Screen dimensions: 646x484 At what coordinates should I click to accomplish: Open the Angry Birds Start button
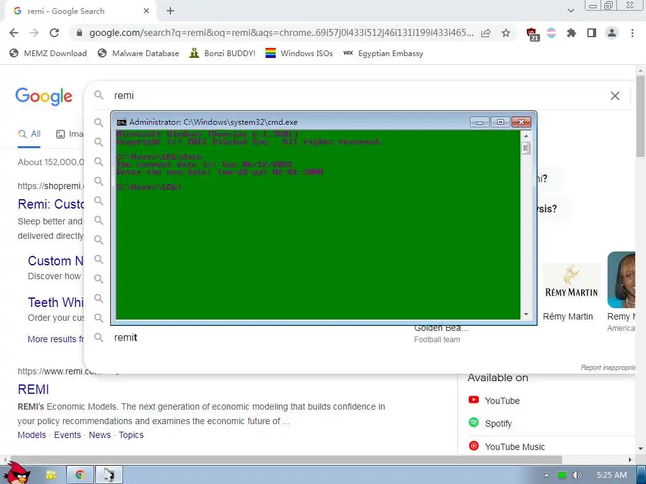pos(16,473)
